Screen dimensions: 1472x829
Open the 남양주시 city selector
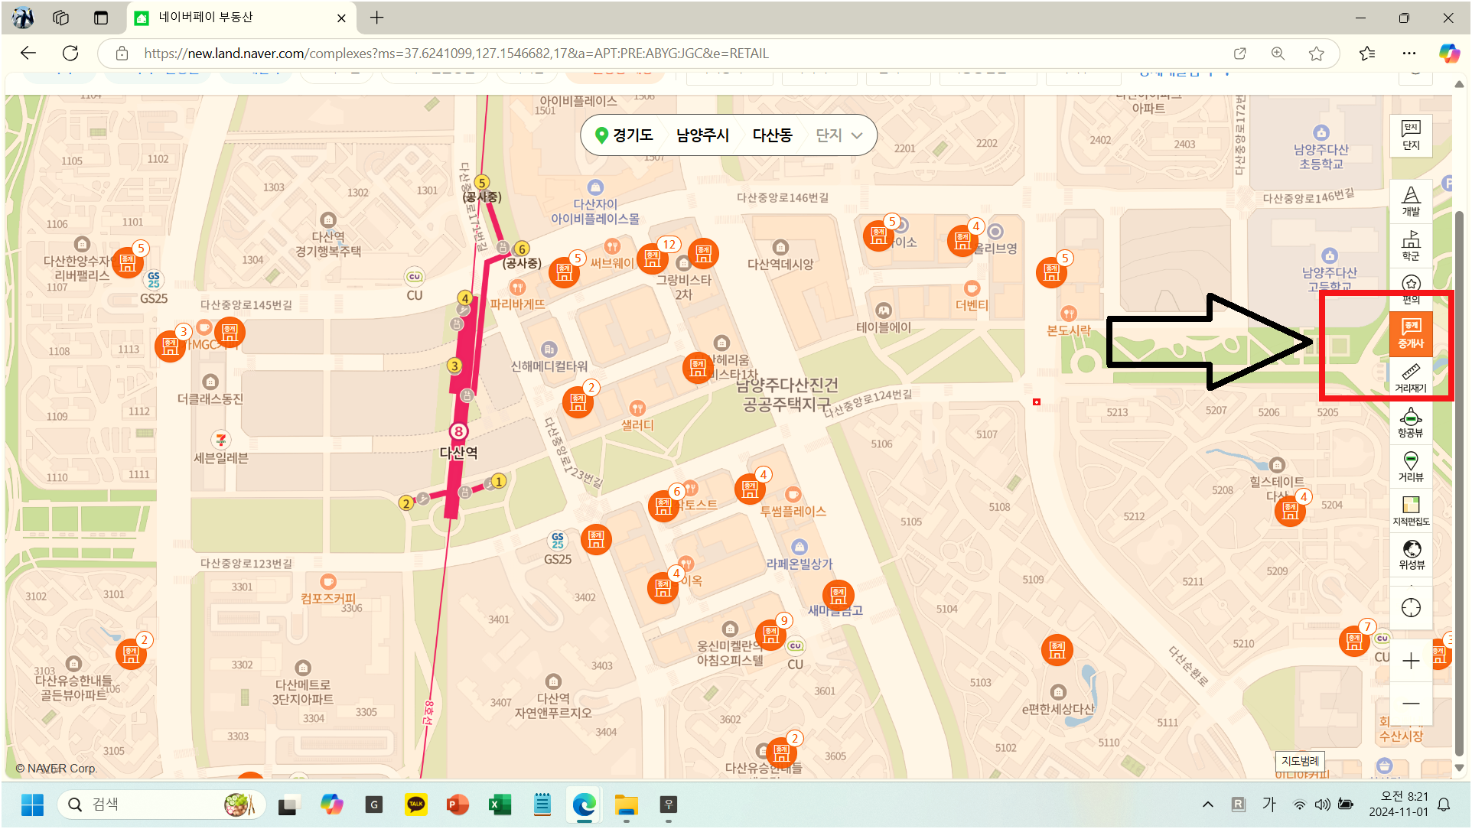702,135
